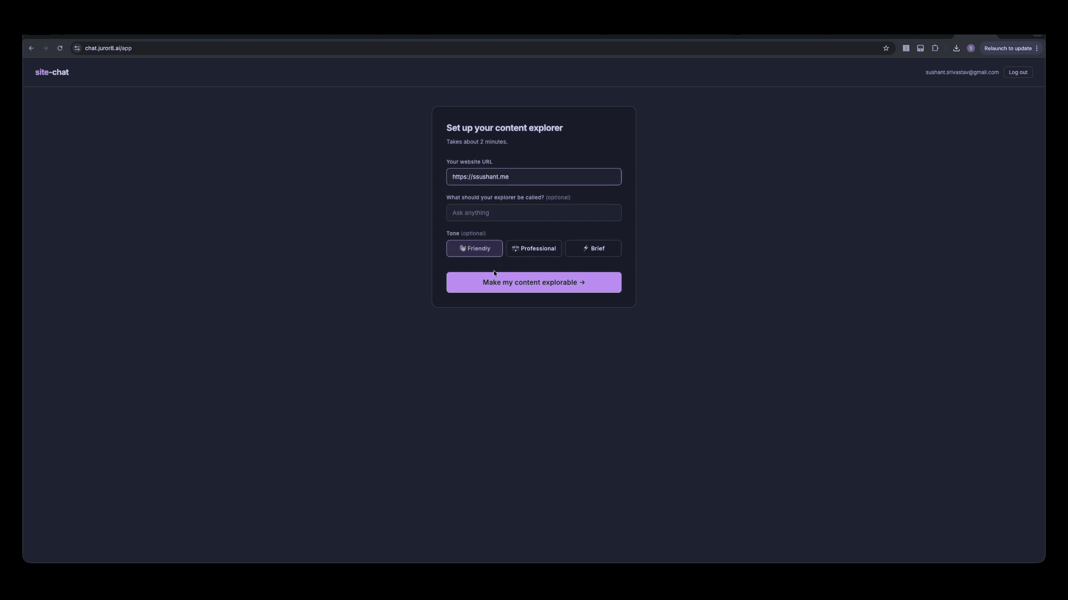
Task: Log out of the account
Action: 1018,72
